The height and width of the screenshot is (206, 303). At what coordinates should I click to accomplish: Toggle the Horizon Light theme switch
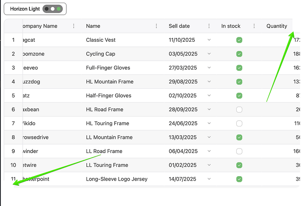(53, 9)
